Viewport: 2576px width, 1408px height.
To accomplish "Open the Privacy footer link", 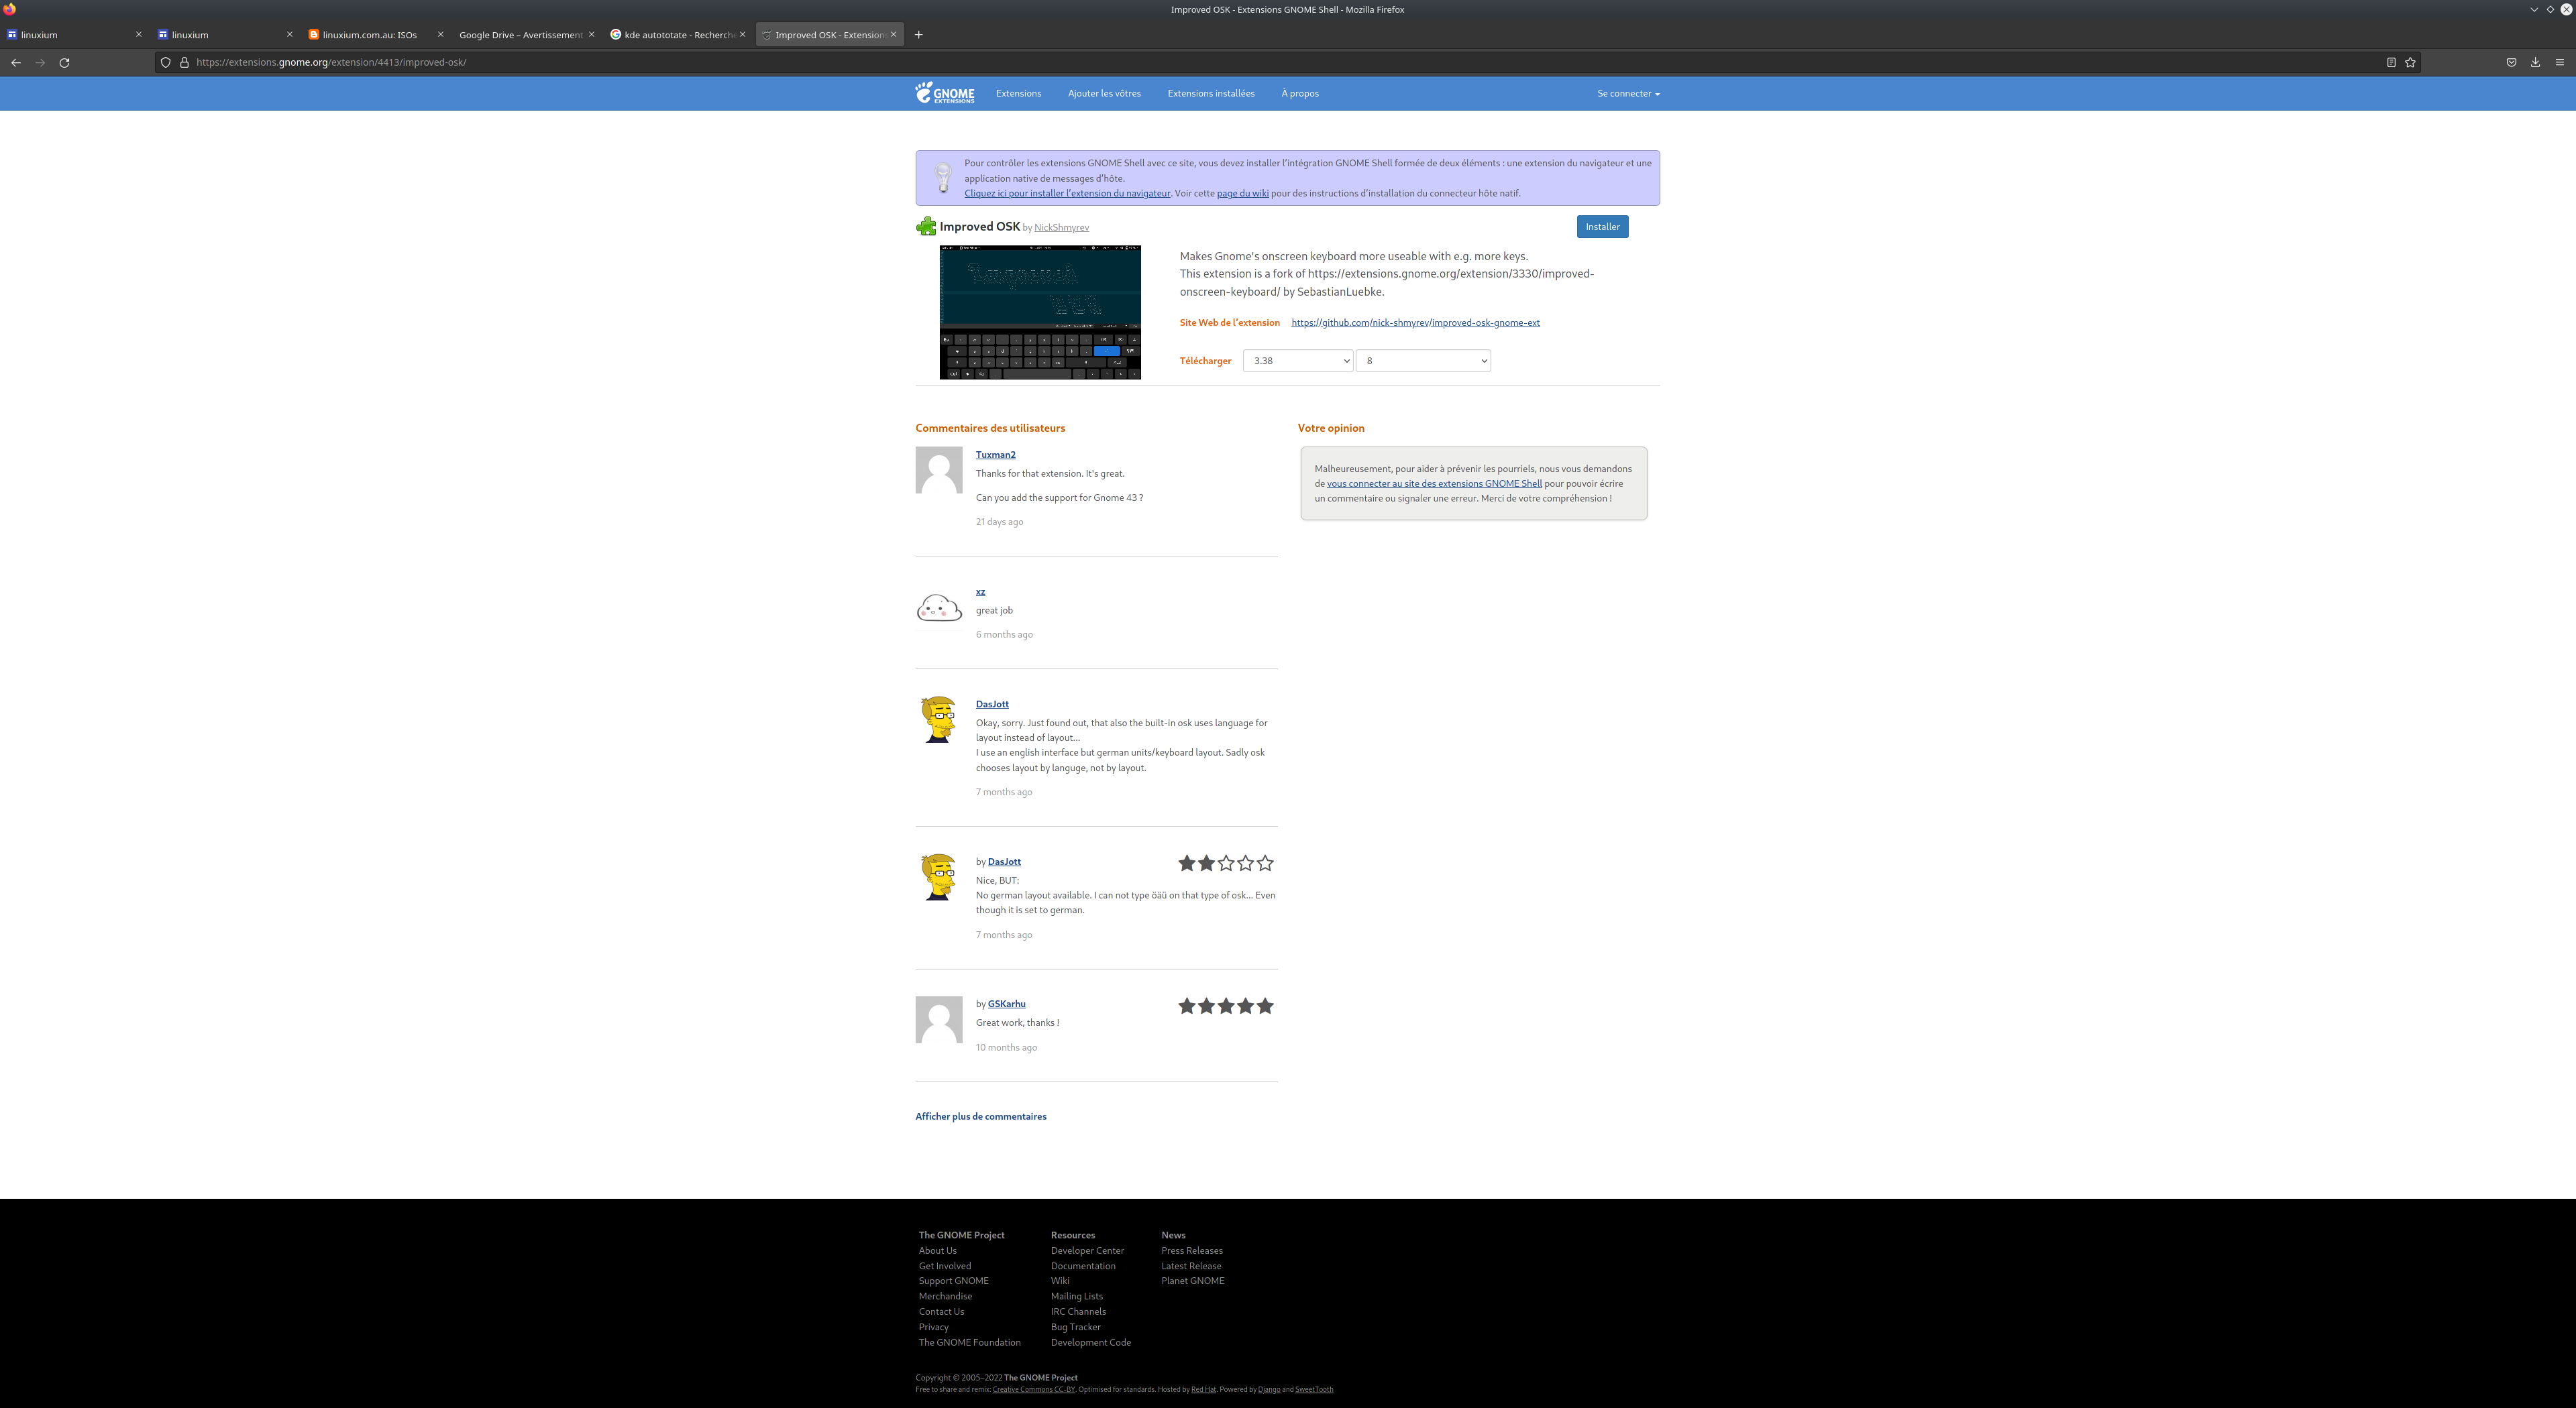I will tap(933, 1327).
